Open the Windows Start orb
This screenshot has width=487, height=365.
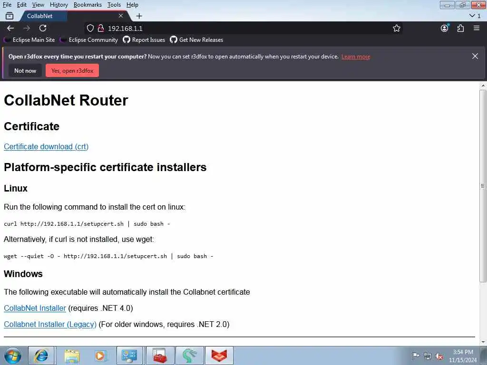[13, 355]
